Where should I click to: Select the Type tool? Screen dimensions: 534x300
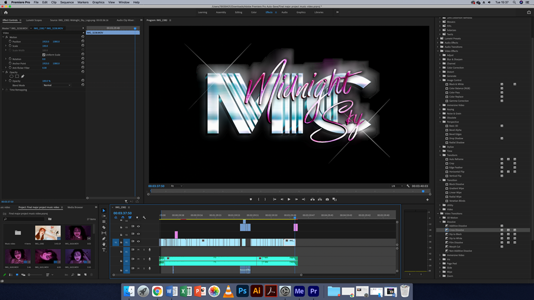(104, 250)
